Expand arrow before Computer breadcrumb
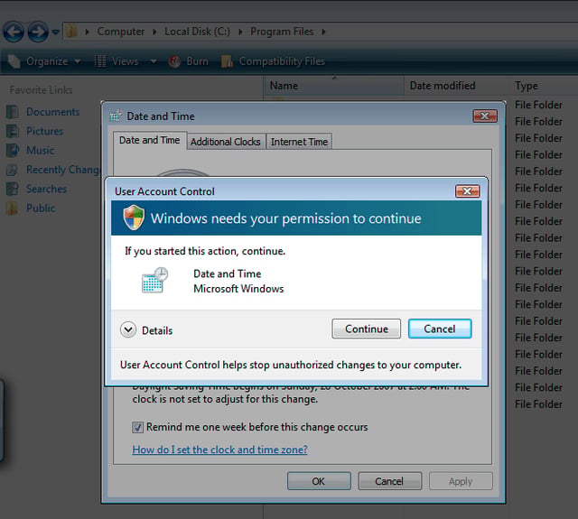Image resolution: width=578 pixels, height=519 pixels. [x=88, y=32]
